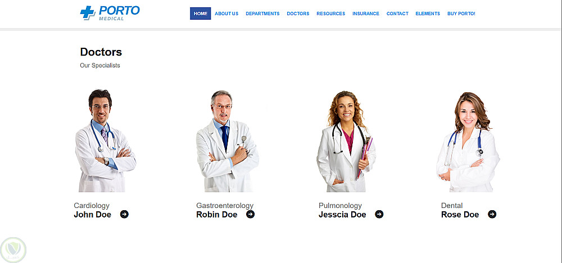Open the Robin Doe name link
The image size is (562, 263).
[217, 215]
